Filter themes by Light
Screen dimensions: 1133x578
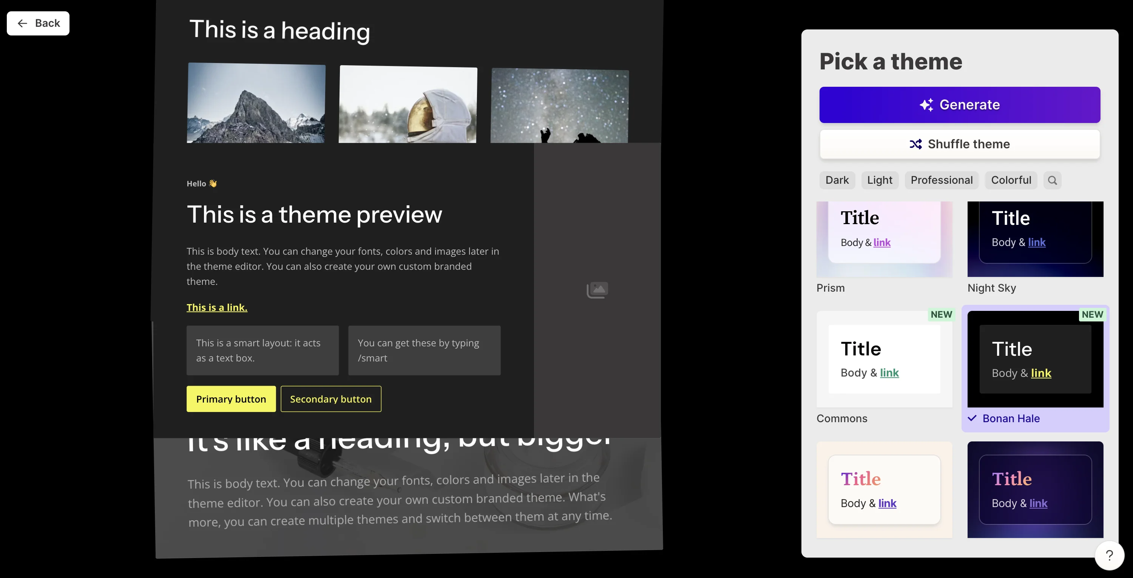click(x=879, y=180)
